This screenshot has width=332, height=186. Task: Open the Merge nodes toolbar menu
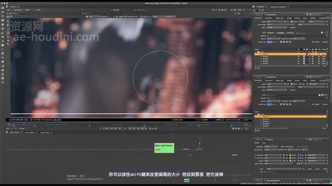[x=3, y=37]
